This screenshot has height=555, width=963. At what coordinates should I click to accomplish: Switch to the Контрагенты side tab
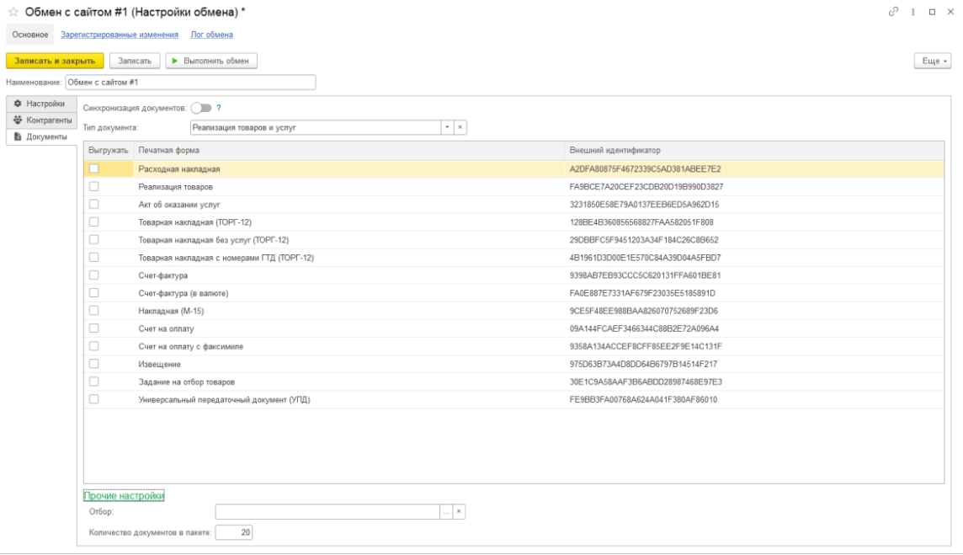tap(42, 120)
